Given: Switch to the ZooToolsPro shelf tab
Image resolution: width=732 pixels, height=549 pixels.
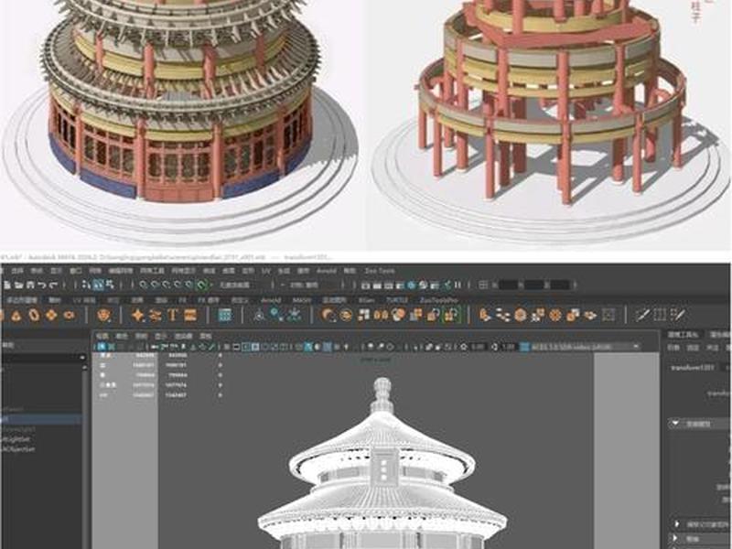Looking at the screenshot, I should pyautogui.click(x=438, y=300).
